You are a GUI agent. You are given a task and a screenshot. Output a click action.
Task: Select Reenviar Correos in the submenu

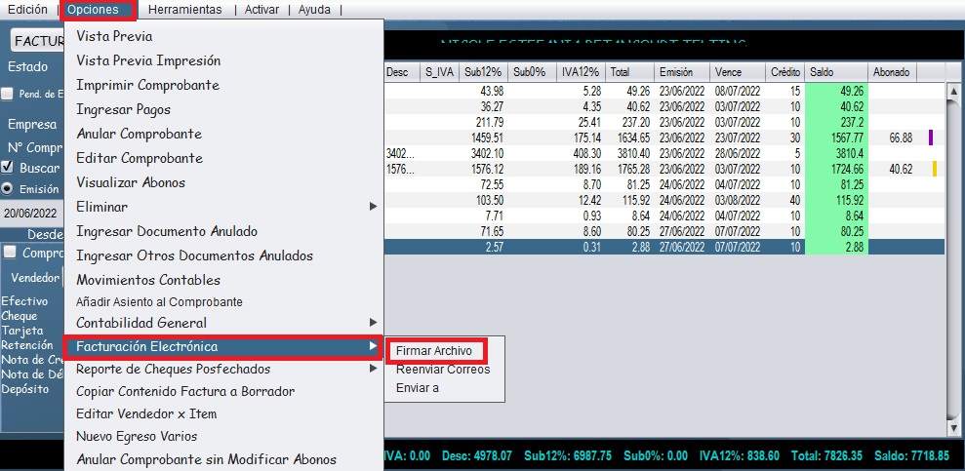(443, 370)
